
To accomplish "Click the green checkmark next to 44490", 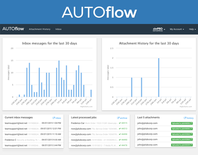I will coord(120,140).
